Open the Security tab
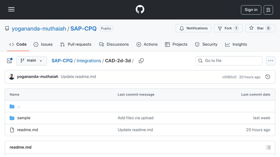 [206, 44]
